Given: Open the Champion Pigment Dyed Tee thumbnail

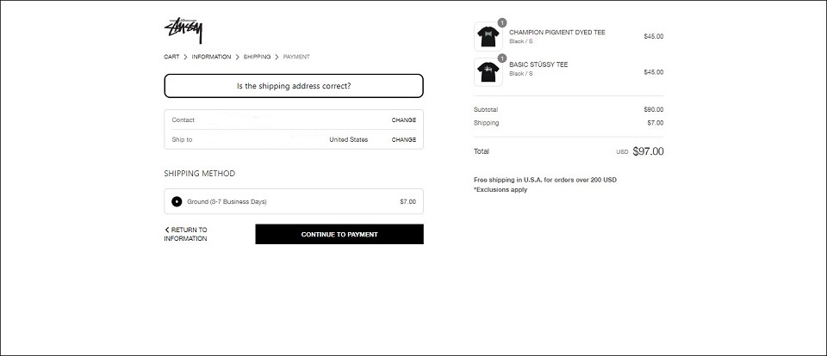Looking at the screenshot, I should tap(488, 36).
